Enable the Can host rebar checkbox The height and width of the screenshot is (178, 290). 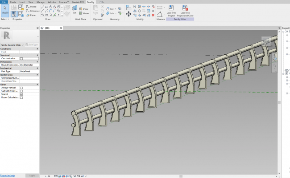click(21, 58)
